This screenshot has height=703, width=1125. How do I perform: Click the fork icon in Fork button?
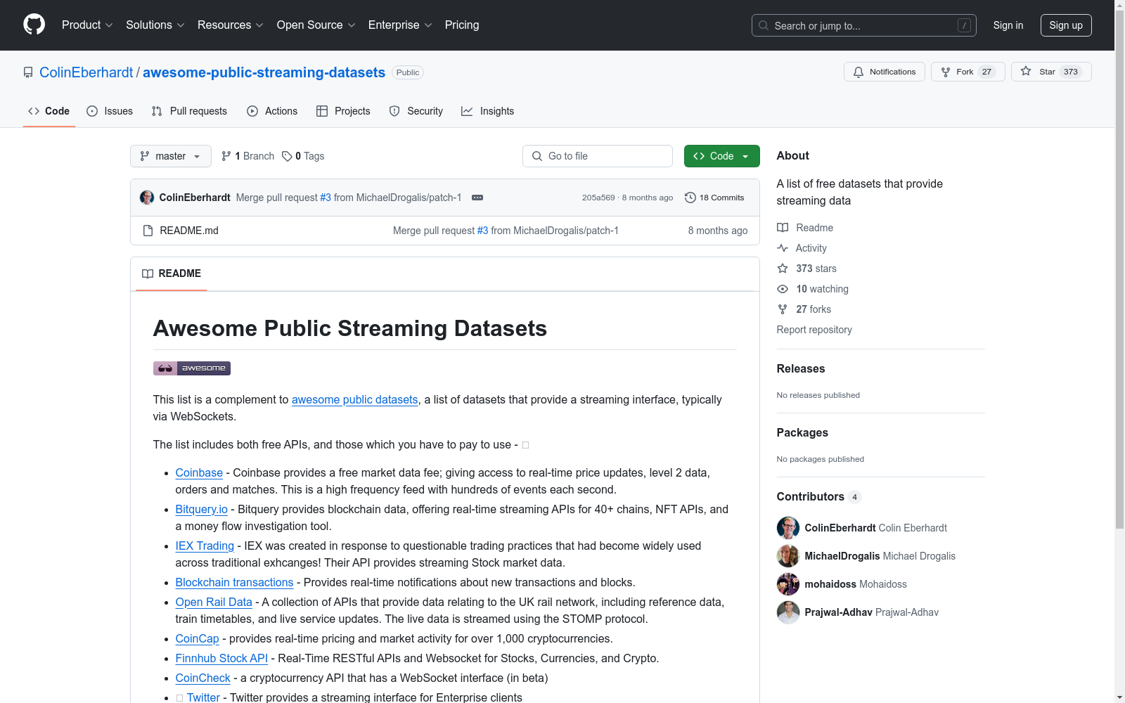point(946,72)
